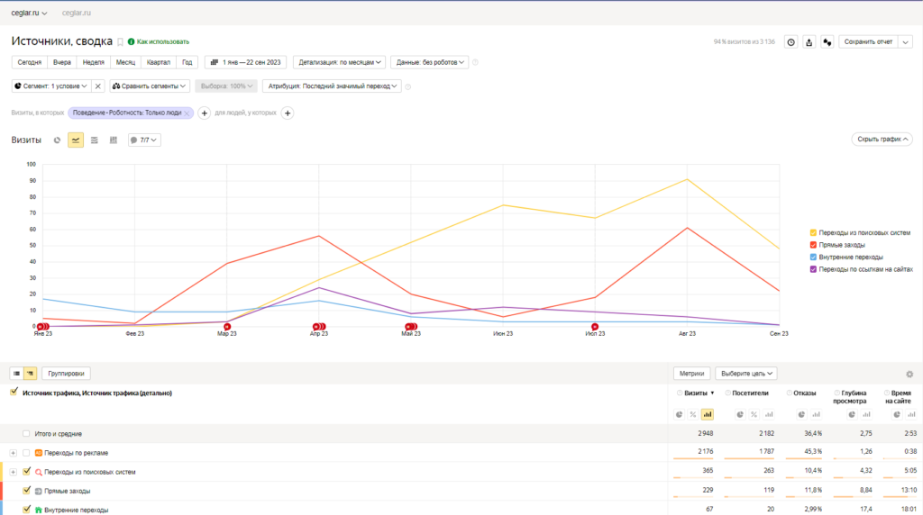
Task: Show table as tree view
Action: point(30,374)
